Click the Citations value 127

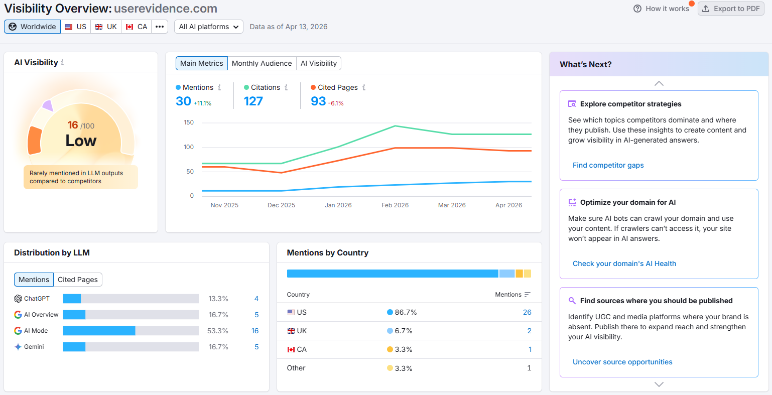[253, 101]
